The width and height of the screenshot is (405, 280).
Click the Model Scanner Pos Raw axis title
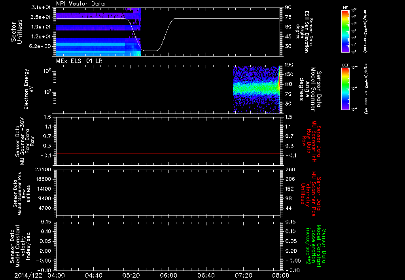pos(22,194)
